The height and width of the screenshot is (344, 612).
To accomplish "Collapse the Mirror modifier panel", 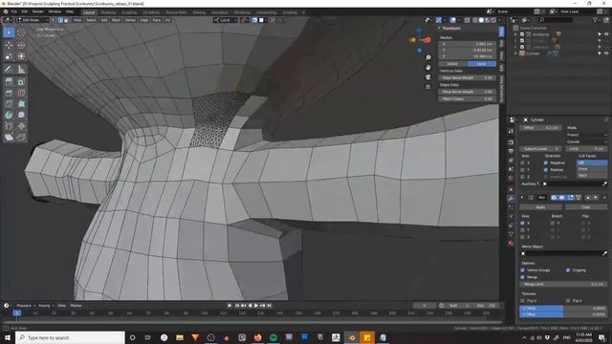I will (x=522, y=198).
